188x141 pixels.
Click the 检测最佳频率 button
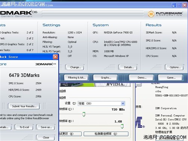pyautogui.click(x=106, y=134)
